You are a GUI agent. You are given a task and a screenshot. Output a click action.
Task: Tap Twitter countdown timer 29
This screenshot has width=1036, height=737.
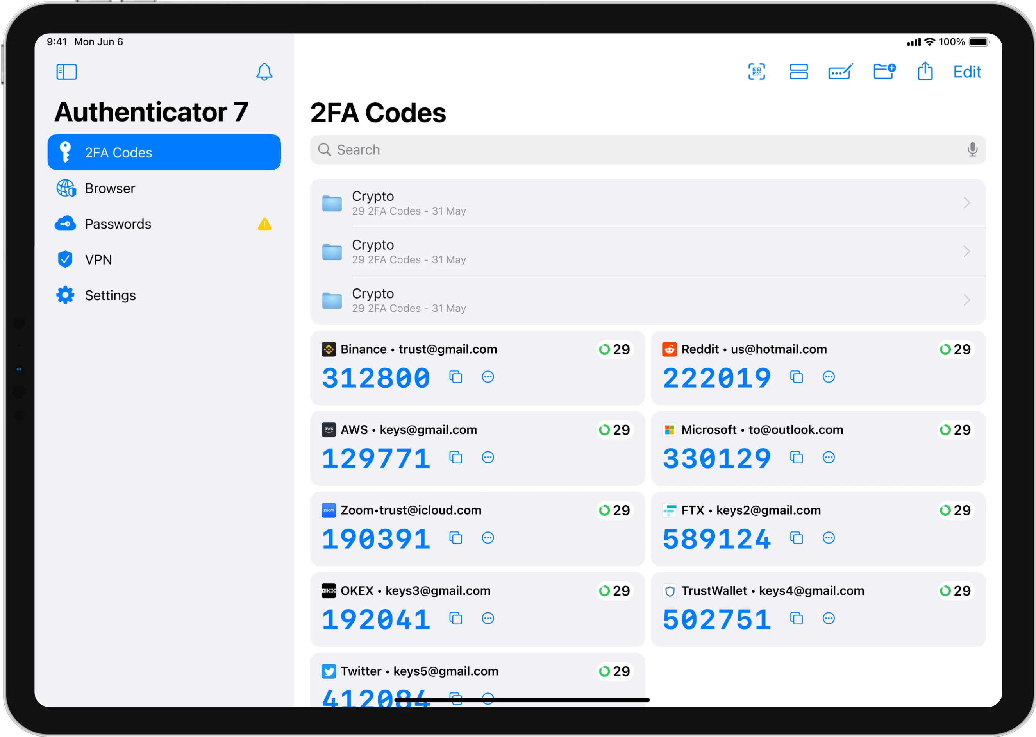614,671
